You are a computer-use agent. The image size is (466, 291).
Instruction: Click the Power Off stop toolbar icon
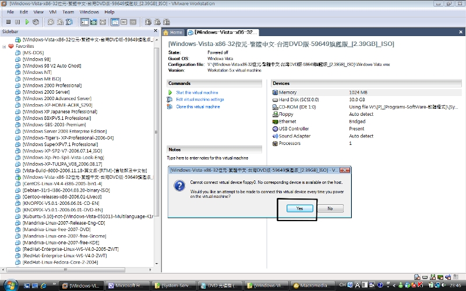click(x=9, y=22)
